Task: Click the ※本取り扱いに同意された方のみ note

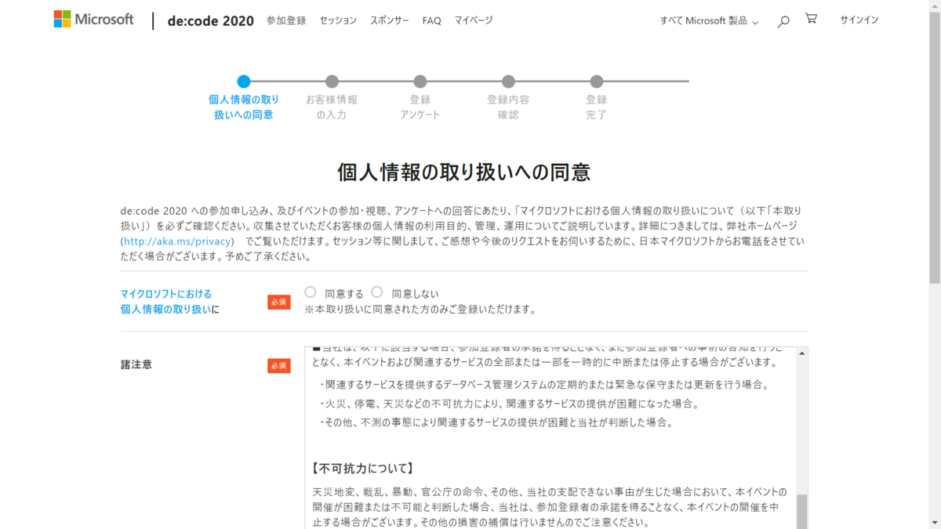Action: 420,310
